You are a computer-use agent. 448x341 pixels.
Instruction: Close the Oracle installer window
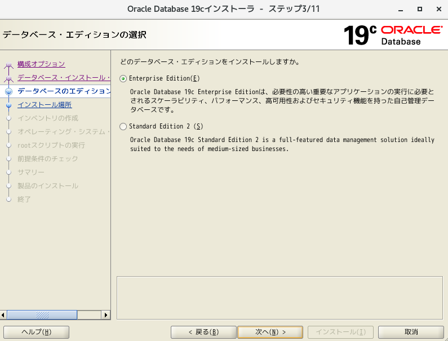pyautogui.click(x=439, y=9)
